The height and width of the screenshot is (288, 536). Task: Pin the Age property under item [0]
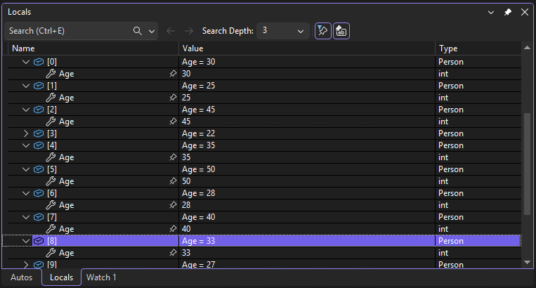(x=173, y=74)
